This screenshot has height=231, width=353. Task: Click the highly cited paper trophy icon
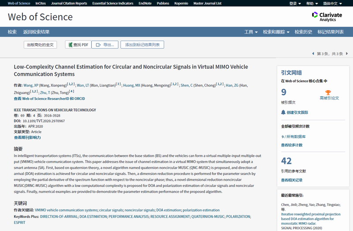click(x=329, y=92)
